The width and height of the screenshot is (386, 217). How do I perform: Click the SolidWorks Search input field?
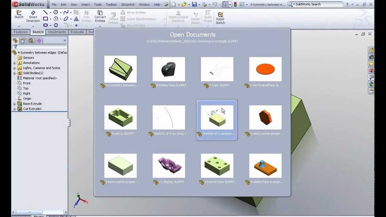pyautogui.click(x=319, y=4)
